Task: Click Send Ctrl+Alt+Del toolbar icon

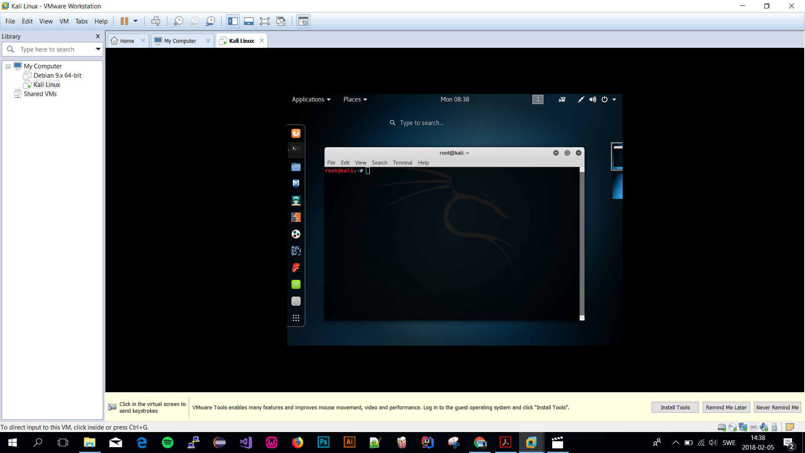Action: click(156, 21)
